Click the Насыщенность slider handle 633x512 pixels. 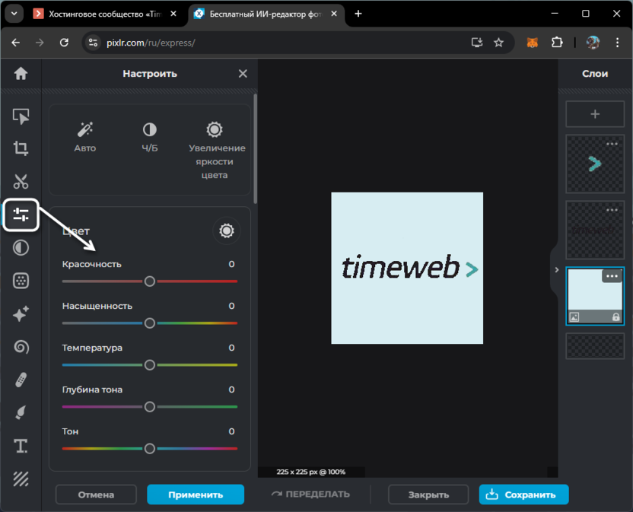[150, 323]
